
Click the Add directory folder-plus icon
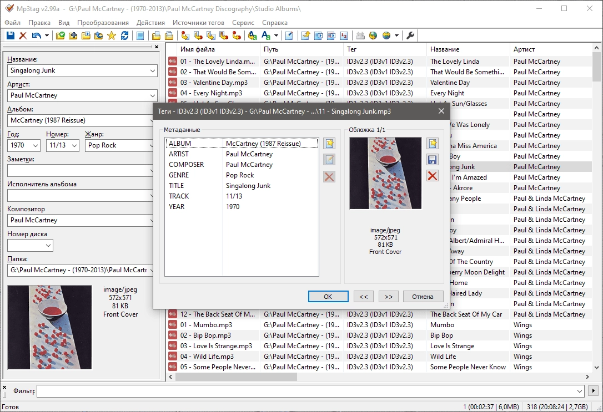click(73, 35)
